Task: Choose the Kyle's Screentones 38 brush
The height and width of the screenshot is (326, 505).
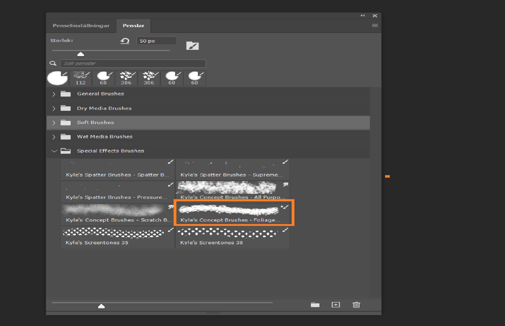Action: tap(232, 237)
